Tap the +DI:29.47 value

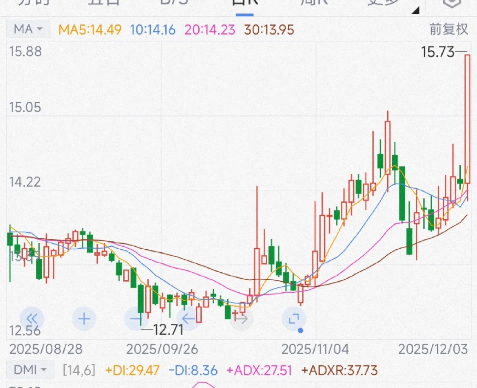click(132, 370)
